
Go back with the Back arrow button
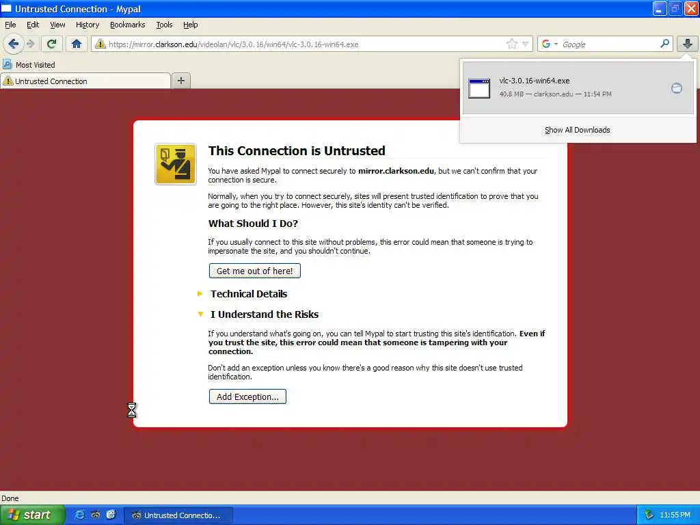(x=13, y=44)
